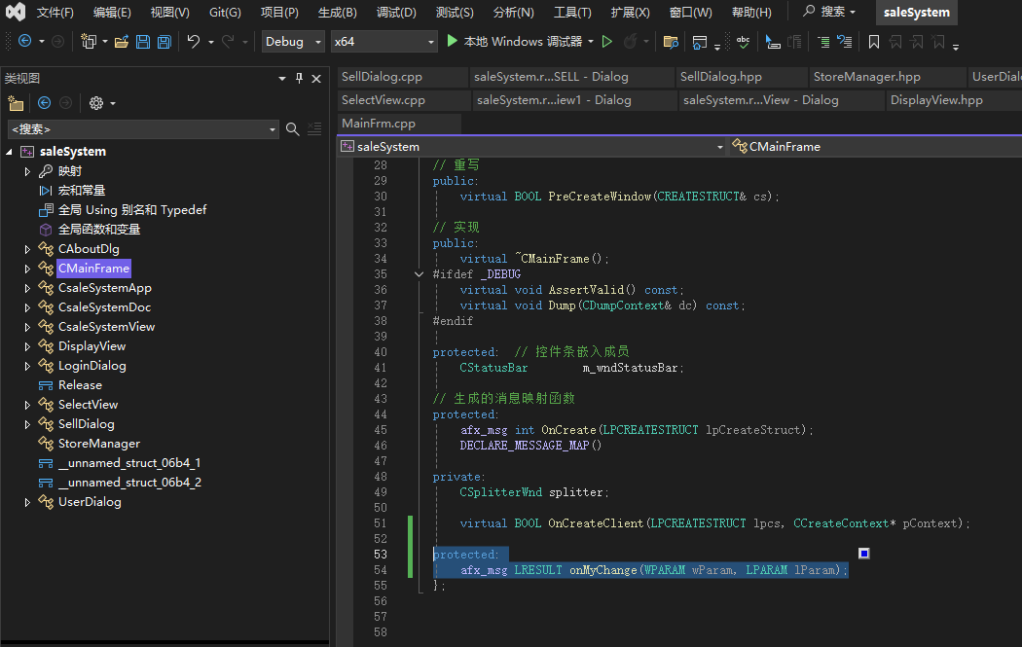Click the Find in Files icon

coord(670,42)
